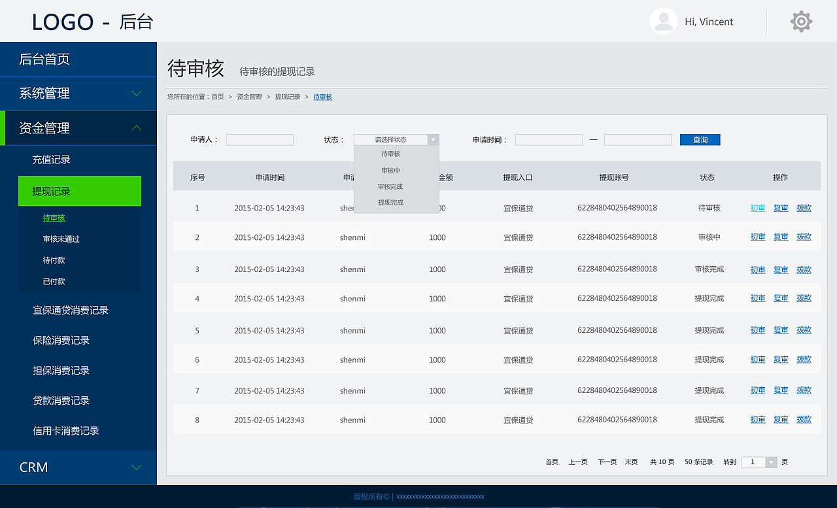Click 资金管理 breadcrumb link
Image resolution: width=837 pixels, height=508 pixels.
[x=249, y=97]
